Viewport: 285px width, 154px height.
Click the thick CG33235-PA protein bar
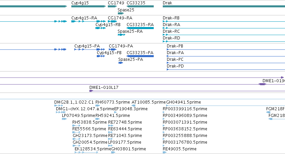point(140,56)
